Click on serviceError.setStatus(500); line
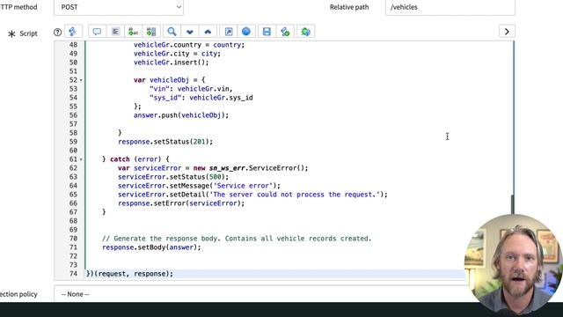Viewport: 563px width, 317px height. [x=173, y=177]
